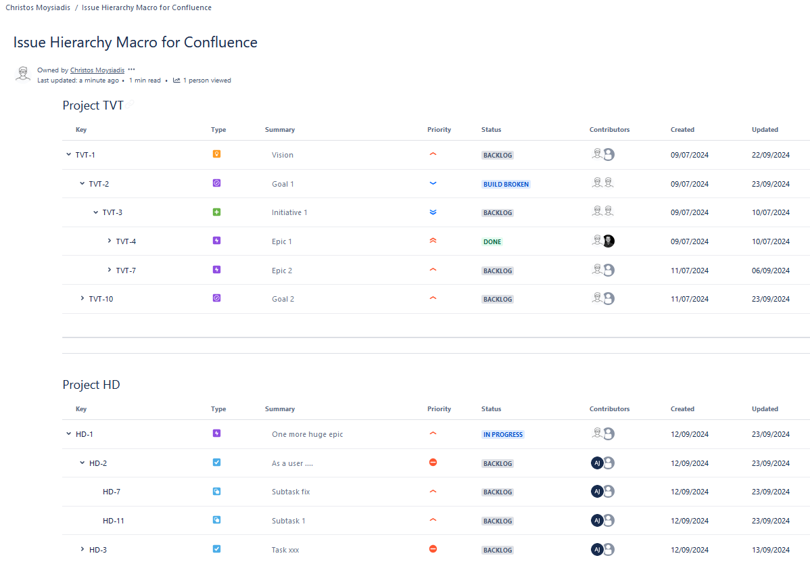Open issue key TVT-1
The image size is (810, 562).
(x=85, y=155)
